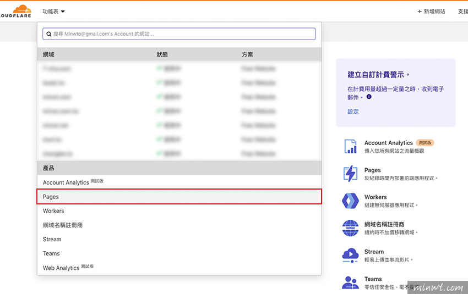This screenshot has height=294, width=468.
Task: Click the Cloudflare logo
Action: click(15, 12)
